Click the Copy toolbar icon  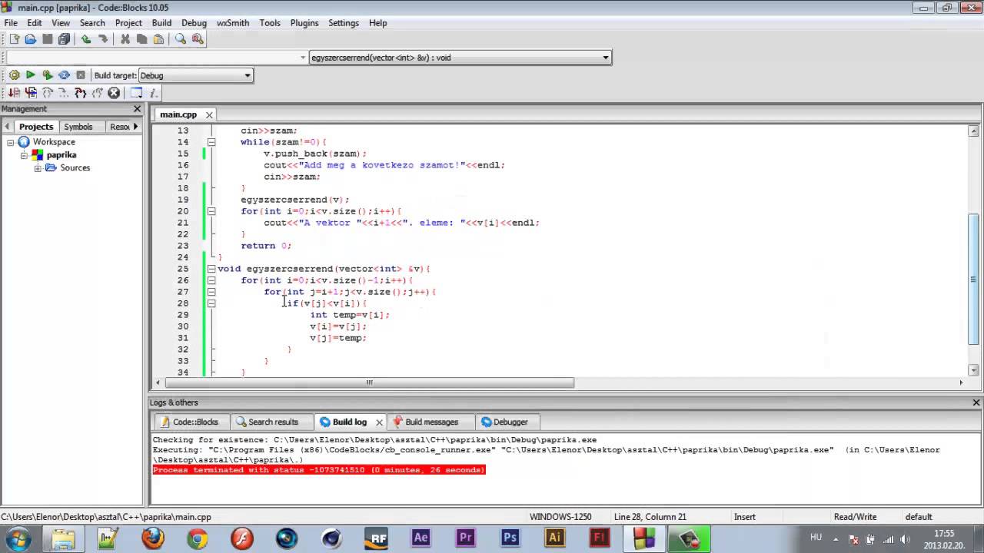[142, 39]
